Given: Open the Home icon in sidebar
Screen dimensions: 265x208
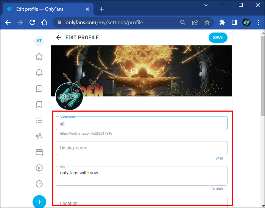Looking at the screenshot, I should tap(39, 57).
